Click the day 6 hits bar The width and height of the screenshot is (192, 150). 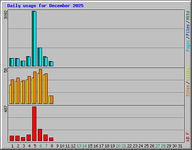(39, 57)
